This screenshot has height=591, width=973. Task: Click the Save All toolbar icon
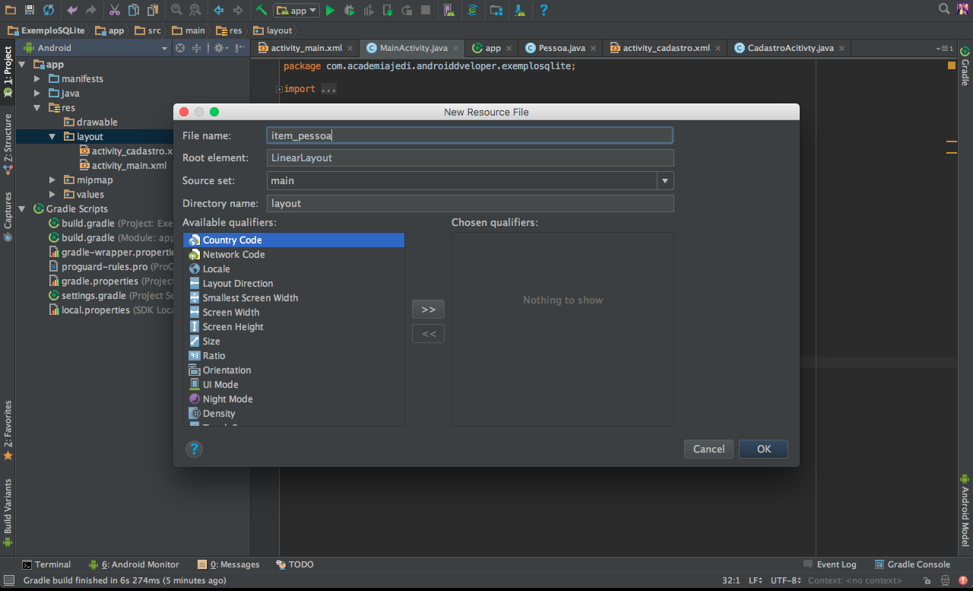coord(30,10)
